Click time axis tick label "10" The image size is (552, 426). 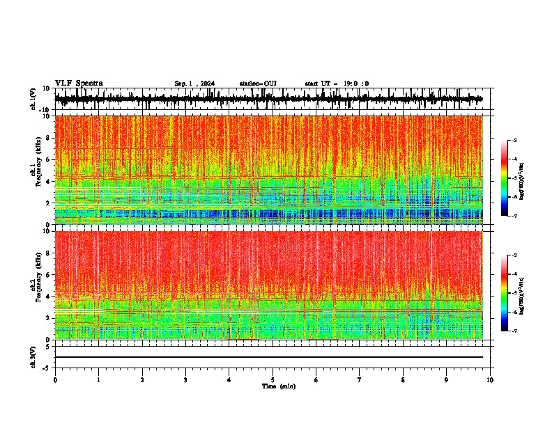point(490,380)
